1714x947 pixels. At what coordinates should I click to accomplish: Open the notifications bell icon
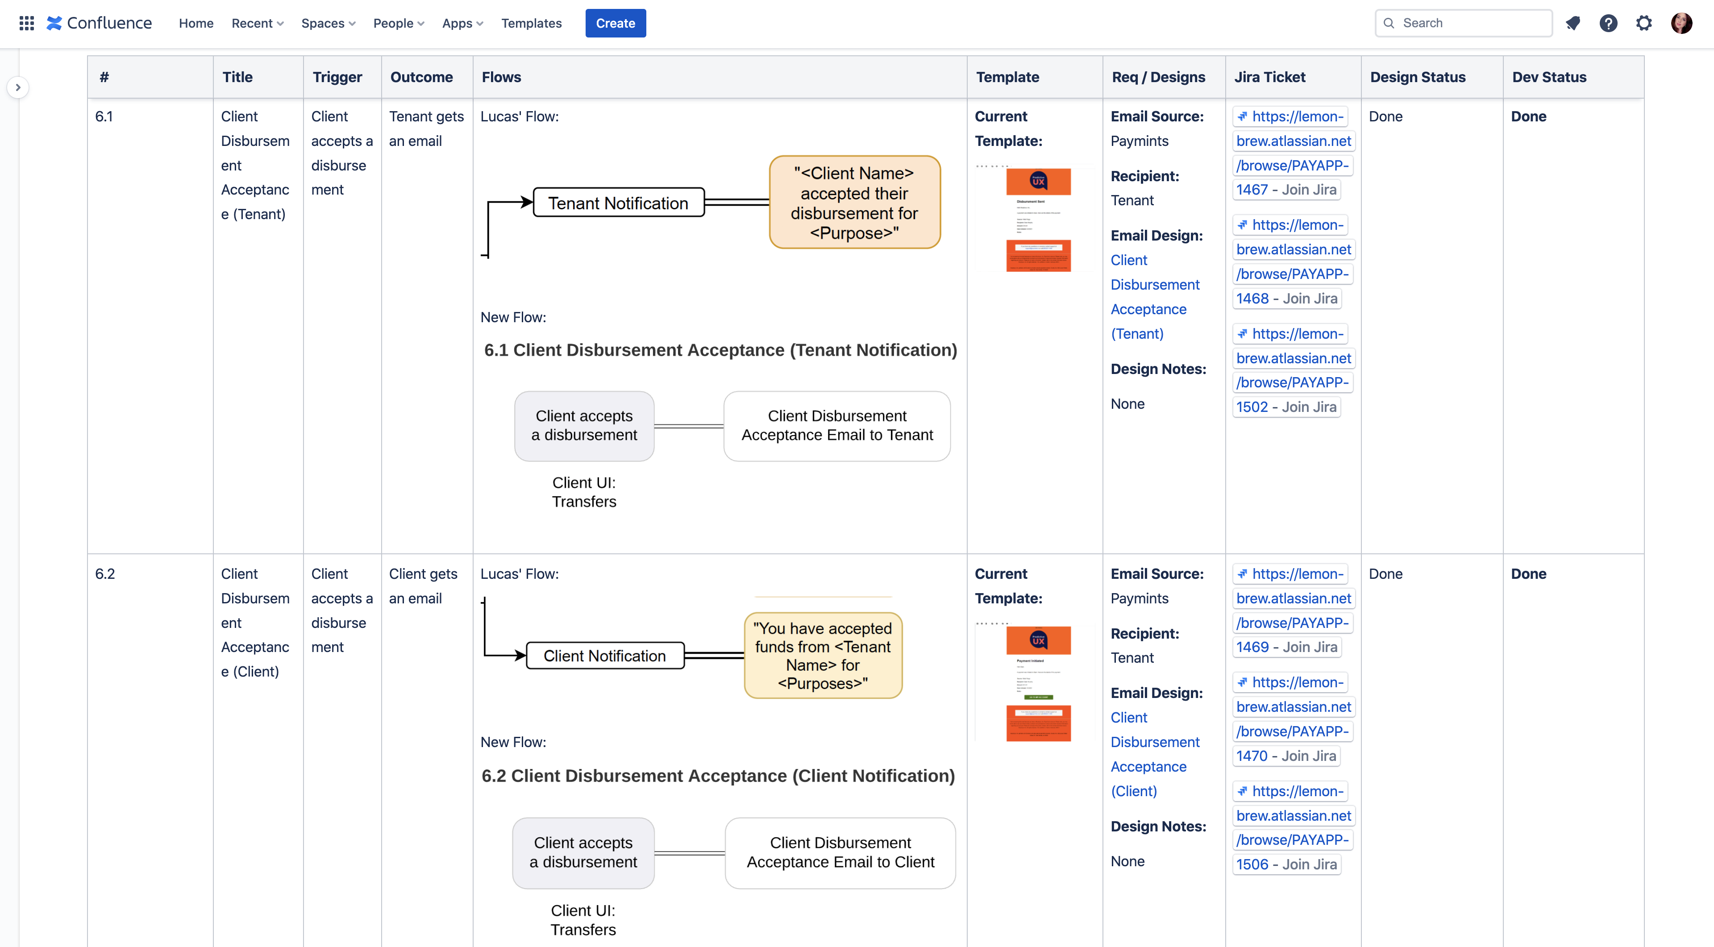click(x=1573, y=23)
